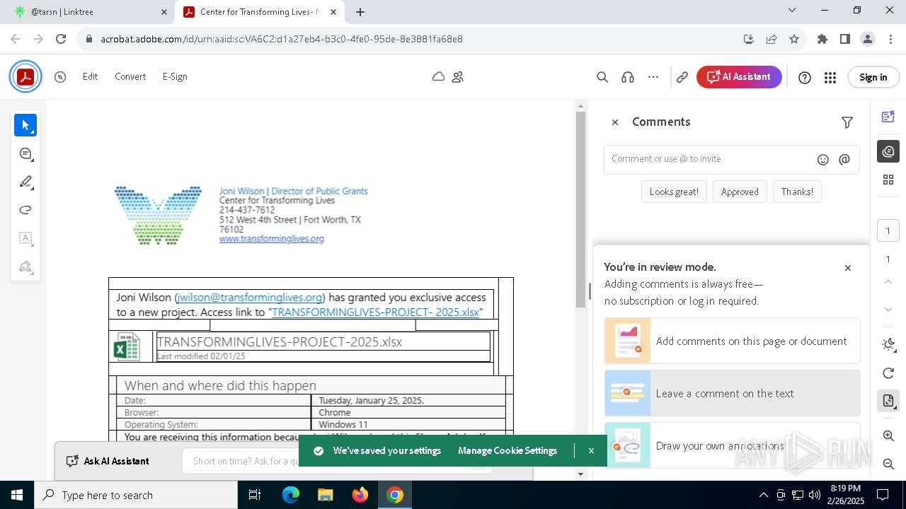Open the document search magnifier

point(602,77)
